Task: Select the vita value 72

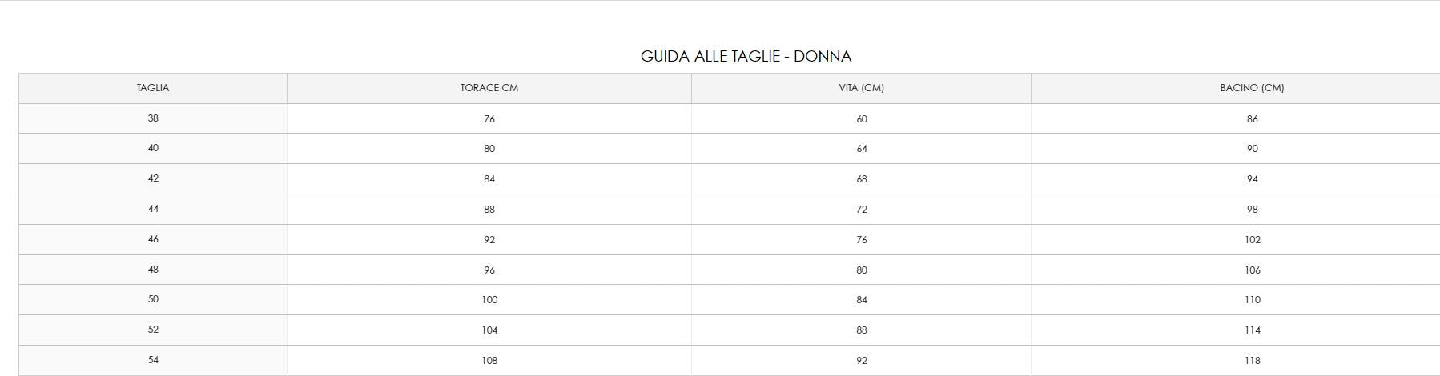Action: (x=862, y=210)
